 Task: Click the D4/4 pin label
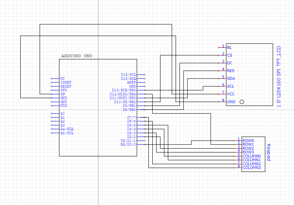click(131, 129)
